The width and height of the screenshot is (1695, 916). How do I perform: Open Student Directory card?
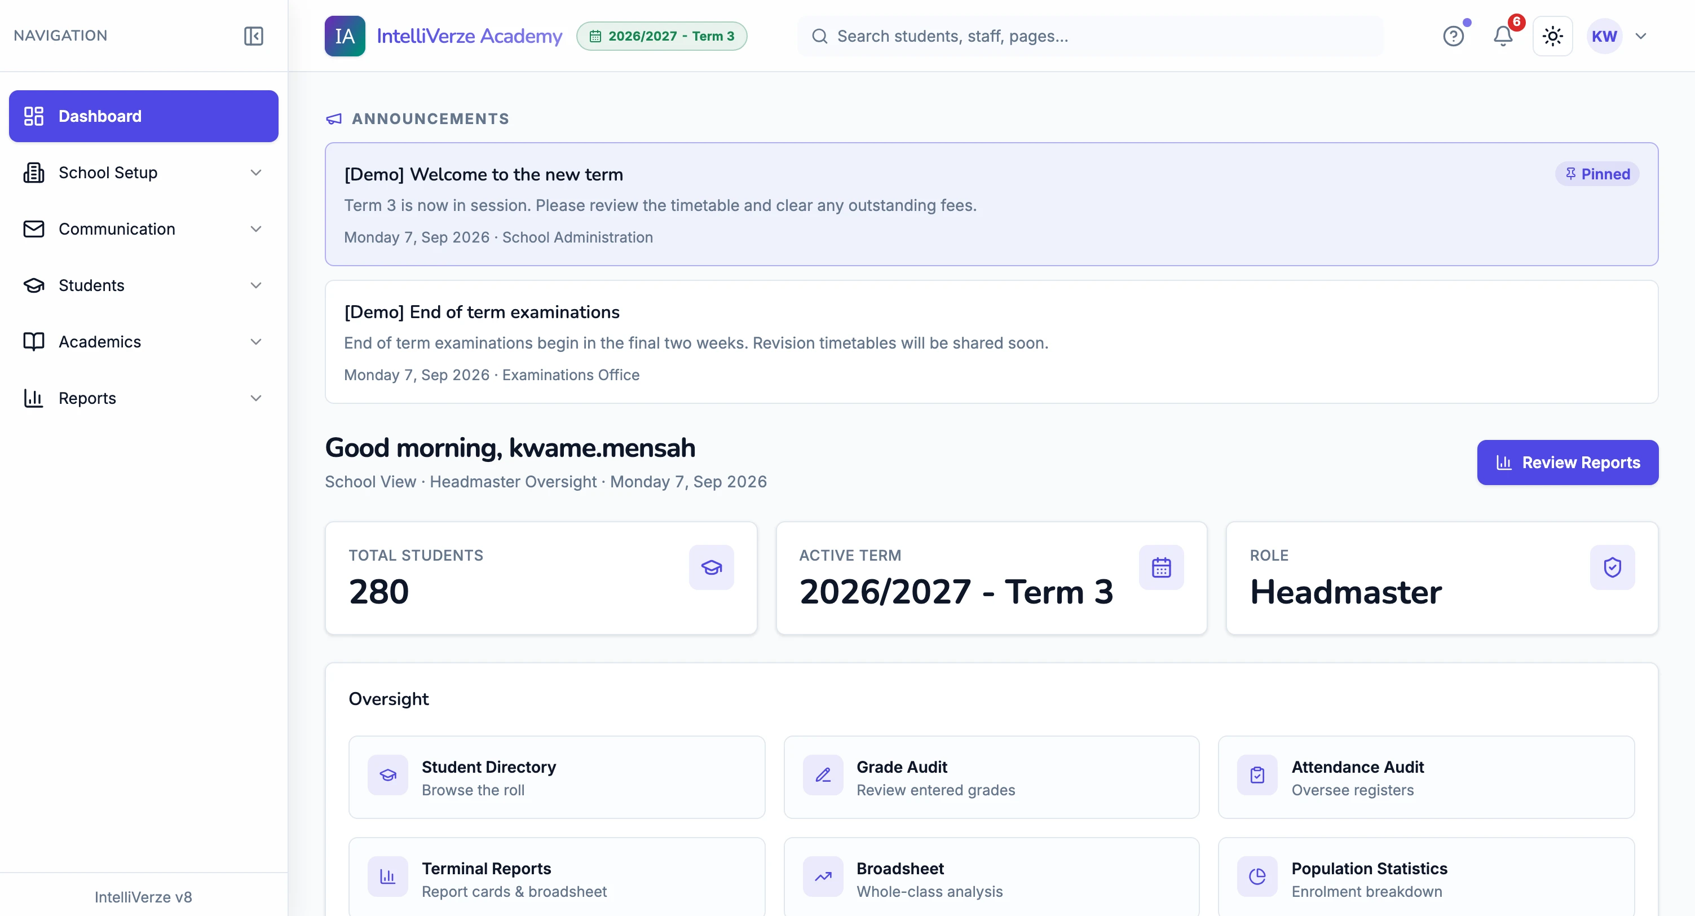point(557,777)
